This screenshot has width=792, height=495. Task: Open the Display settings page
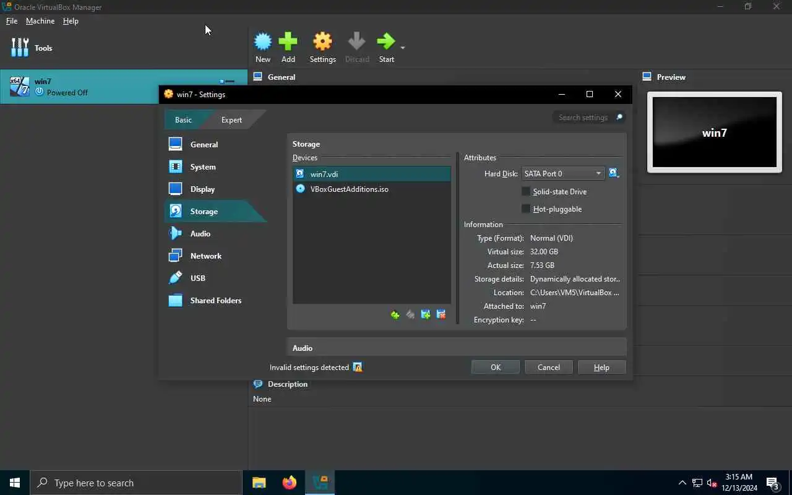(202, 189)
